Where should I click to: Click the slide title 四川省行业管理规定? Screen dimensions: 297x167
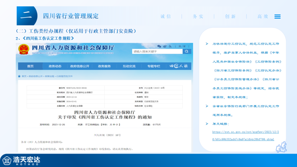(71, 16)
